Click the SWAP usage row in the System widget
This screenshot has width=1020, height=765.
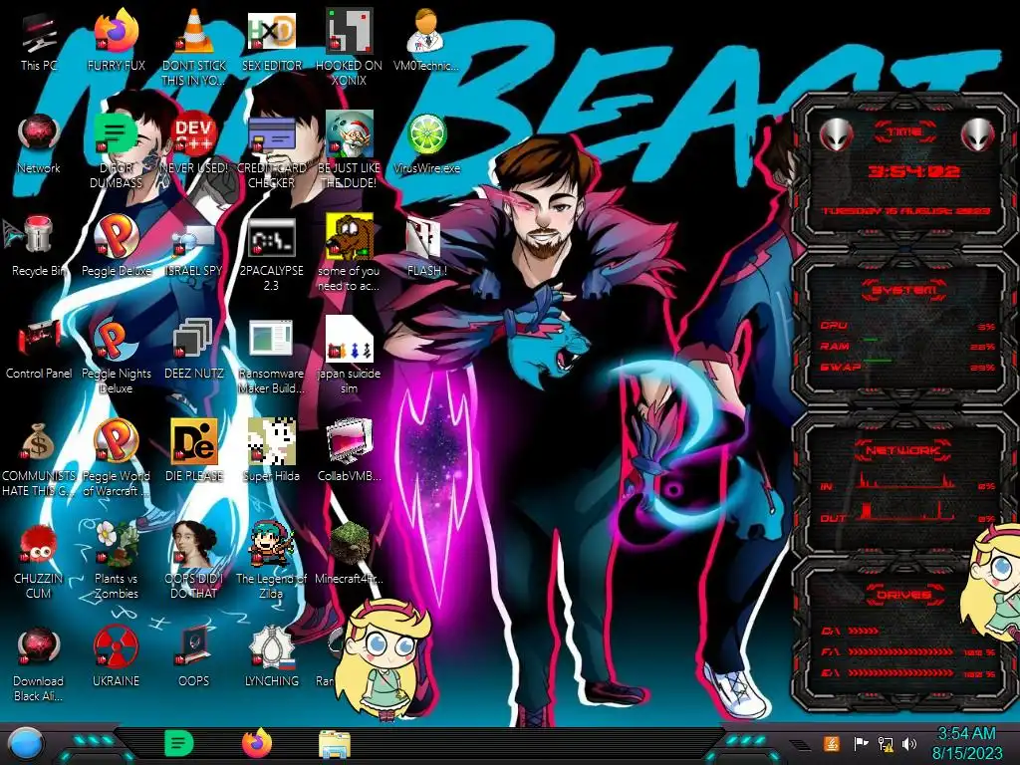(x=907, y=367)
